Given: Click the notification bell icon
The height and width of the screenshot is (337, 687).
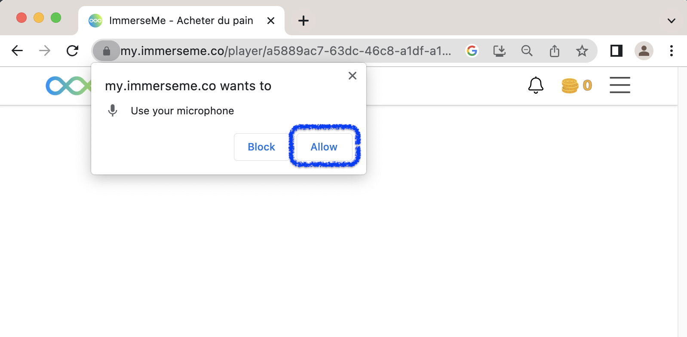Looking at the screenshot, I should (535, 85).
